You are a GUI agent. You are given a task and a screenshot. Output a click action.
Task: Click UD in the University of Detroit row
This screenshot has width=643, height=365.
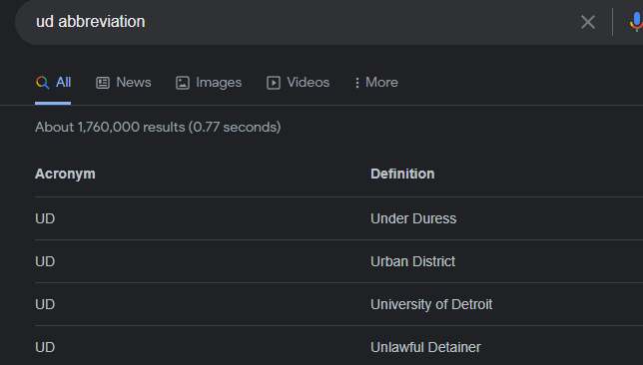tap(45, 304)
